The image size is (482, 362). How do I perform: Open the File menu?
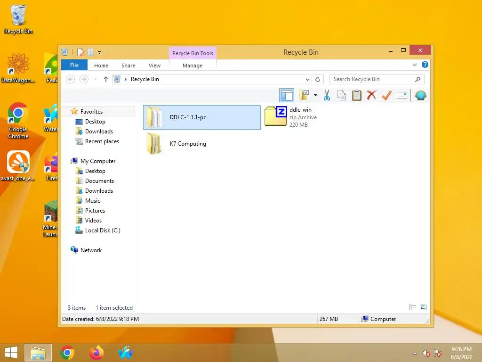tap(74, 65)
